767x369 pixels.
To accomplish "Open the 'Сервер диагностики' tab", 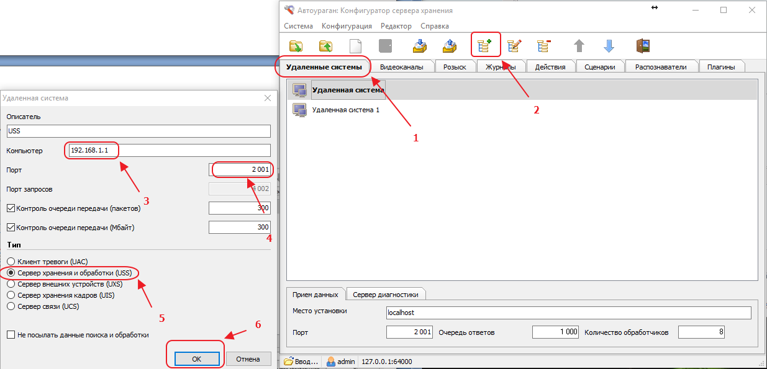I will click(x=386, y=295).
